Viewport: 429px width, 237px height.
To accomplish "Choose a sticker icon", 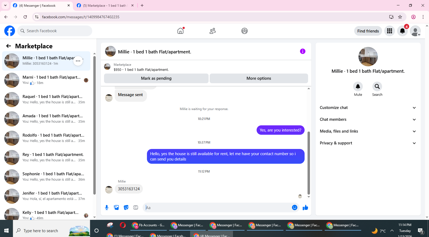I will [126, 207].
